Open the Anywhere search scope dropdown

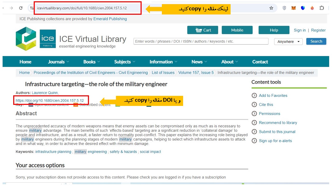click(x=288, y=41)
